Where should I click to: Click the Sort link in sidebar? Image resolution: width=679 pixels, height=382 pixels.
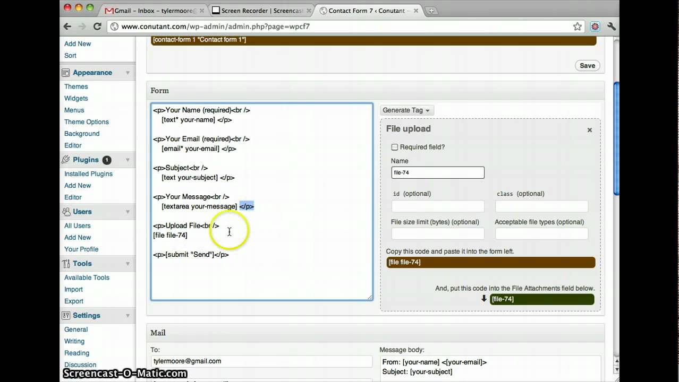(x=70, y=55)
